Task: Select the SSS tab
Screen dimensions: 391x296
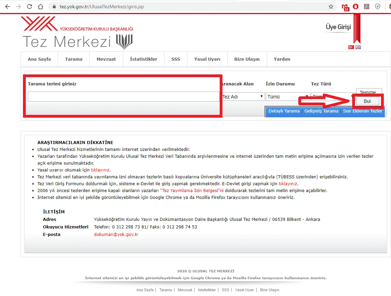Action: [175, 59]
